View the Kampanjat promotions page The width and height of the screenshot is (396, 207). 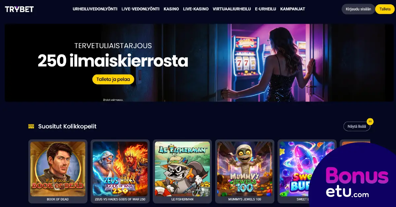click(x=292, y=9)
